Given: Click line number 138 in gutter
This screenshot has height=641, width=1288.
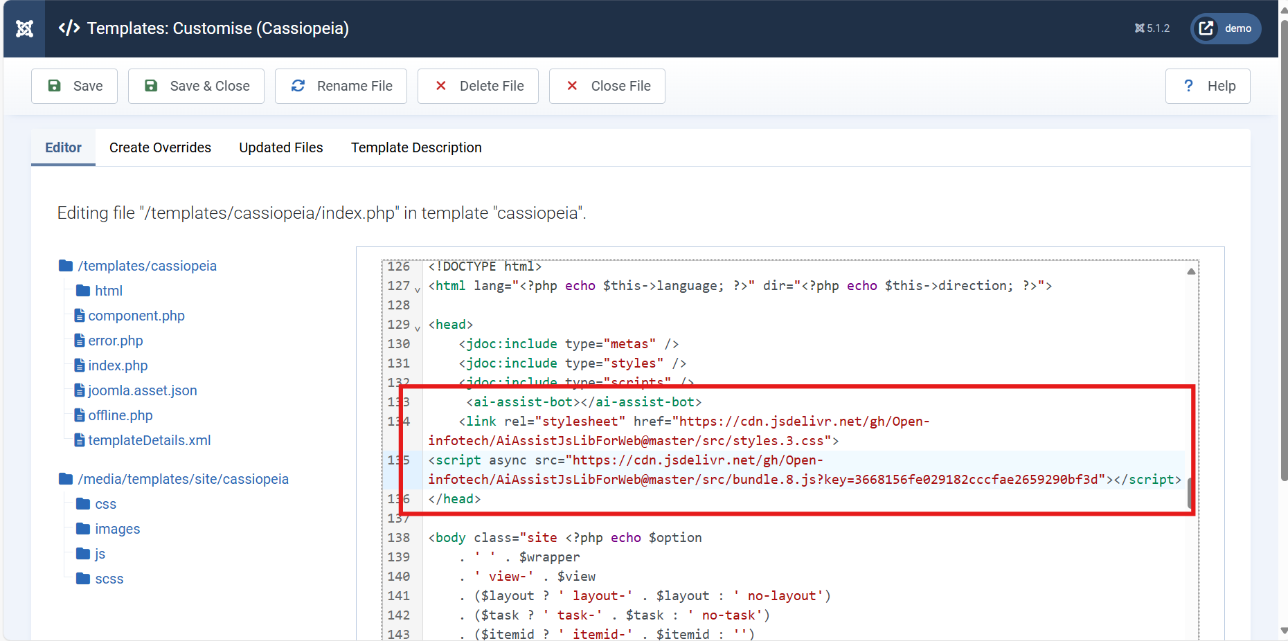Looking at the screenshot, I should coord(399,538).
